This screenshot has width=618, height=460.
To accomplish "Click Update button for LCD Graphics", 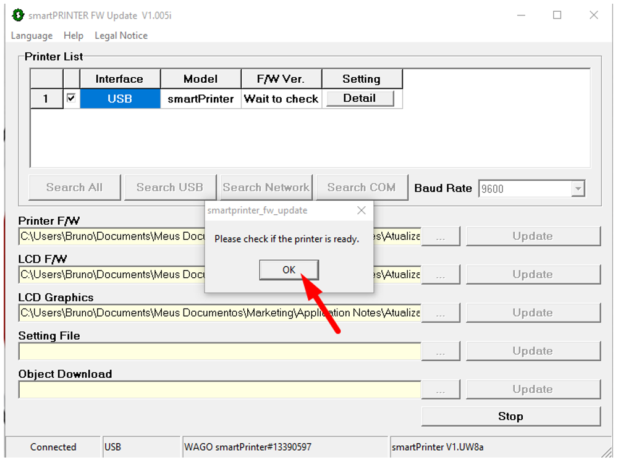I will [533, 313].
